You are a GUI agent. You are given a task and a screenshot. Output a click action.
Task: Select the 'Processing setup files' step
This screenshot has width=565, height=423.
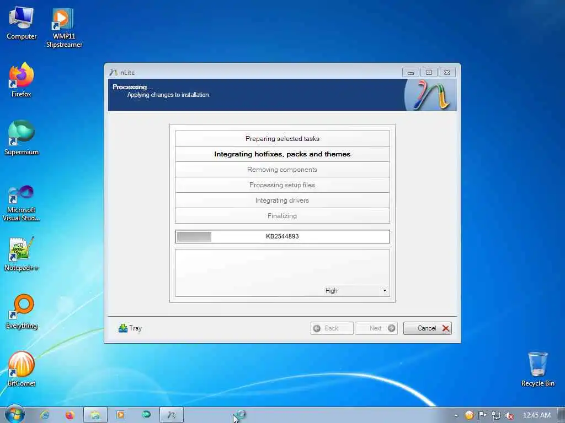coord(282,185)
